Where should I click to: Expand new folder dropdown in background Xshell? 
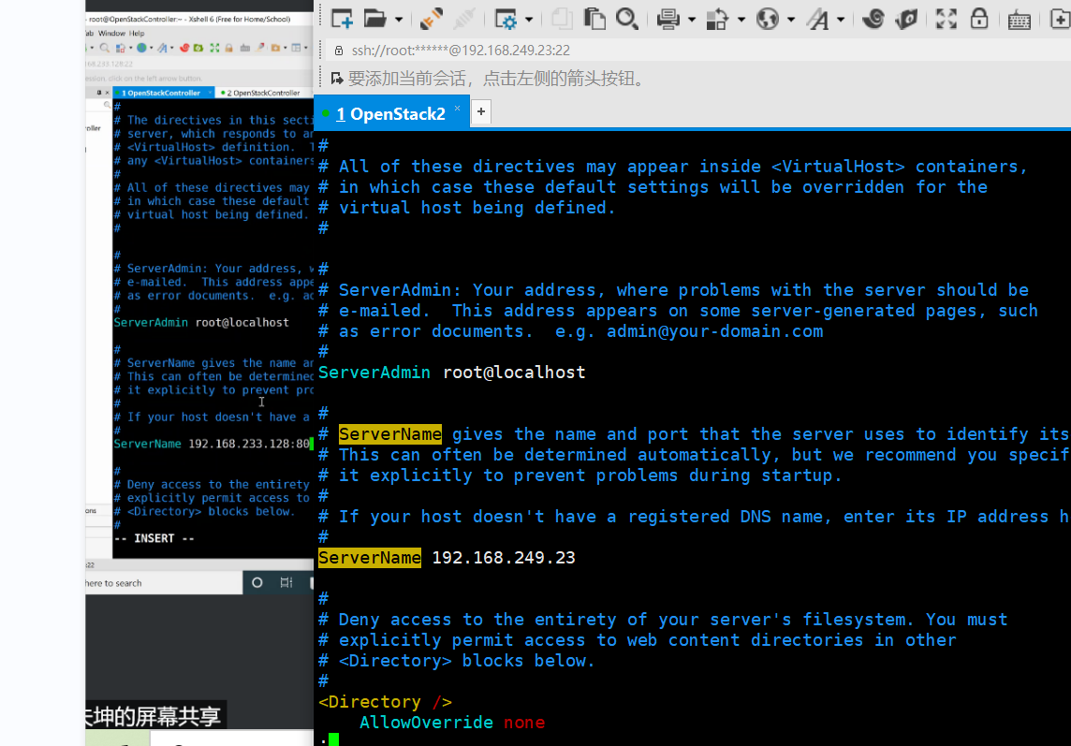(x=285, y=49)
